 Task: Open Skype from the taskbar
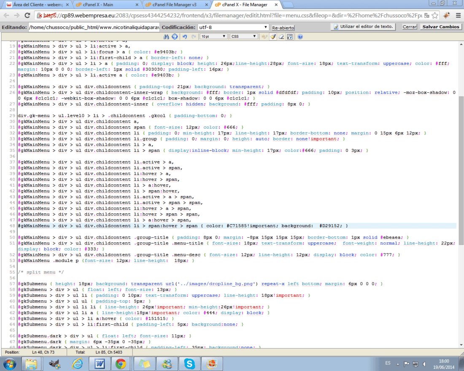[x=189, y=363]
